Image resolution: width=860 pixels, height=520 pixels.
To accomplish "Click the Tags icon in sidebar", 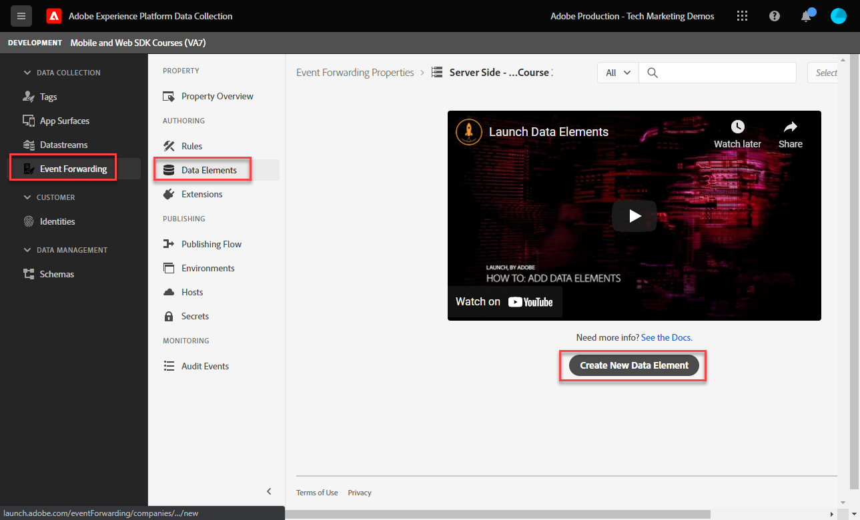I will [x=29, y=97].
